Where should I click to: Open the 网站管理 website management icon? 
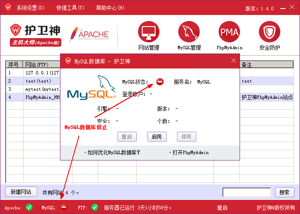click(149, 32)
